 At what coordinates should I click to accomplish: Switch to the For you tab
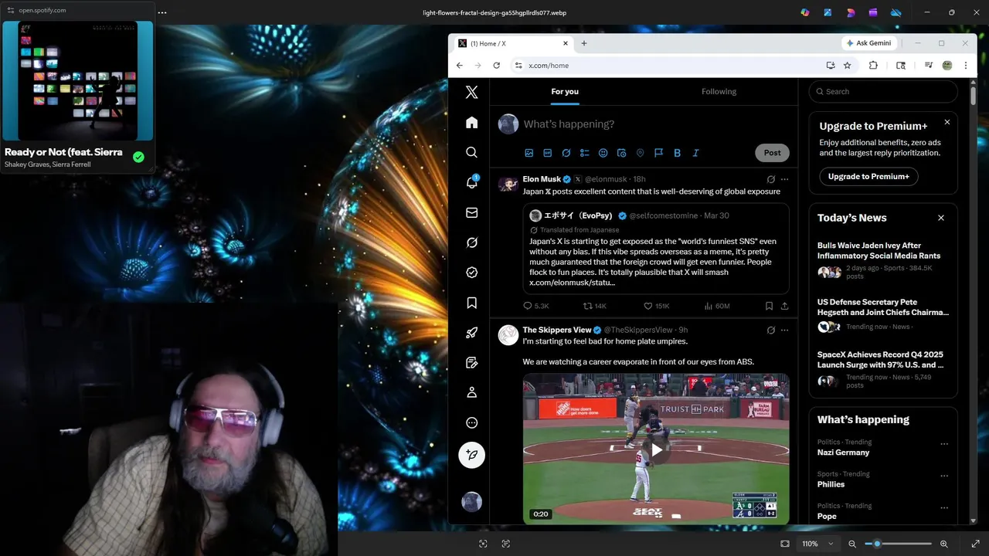click(x=565, y=91)
